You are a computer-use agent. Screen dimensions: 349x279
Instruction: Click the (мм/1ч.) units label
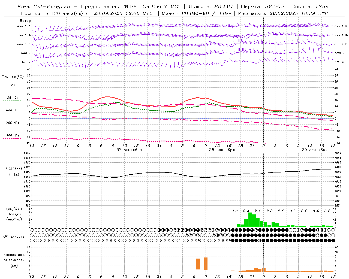14,219
